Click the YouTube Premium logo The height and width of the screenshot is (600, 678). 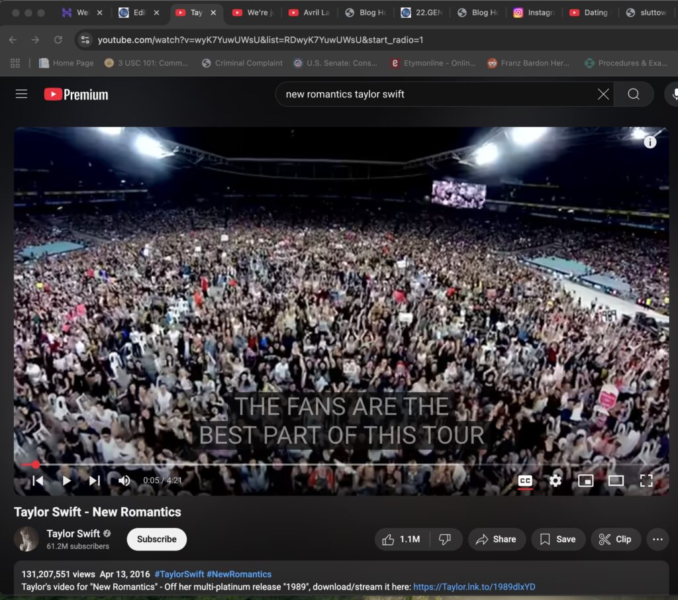76,95
